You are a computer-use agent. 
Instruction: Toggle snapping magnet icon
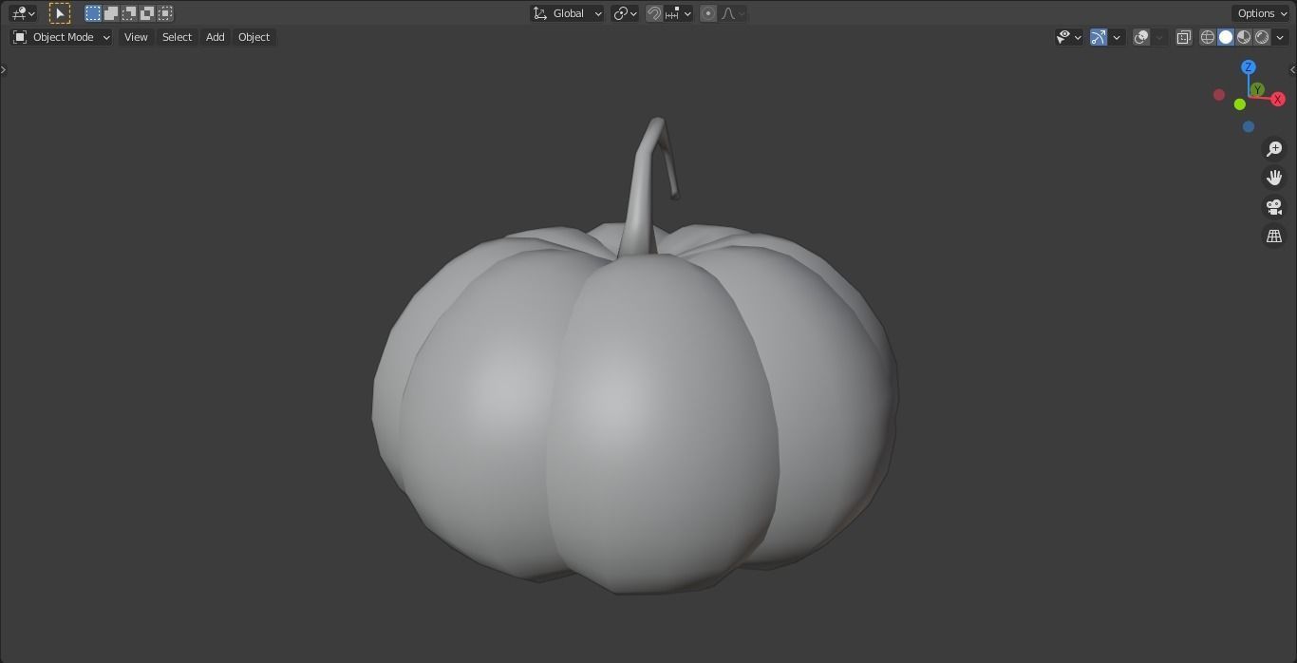[x=654, y=13]
